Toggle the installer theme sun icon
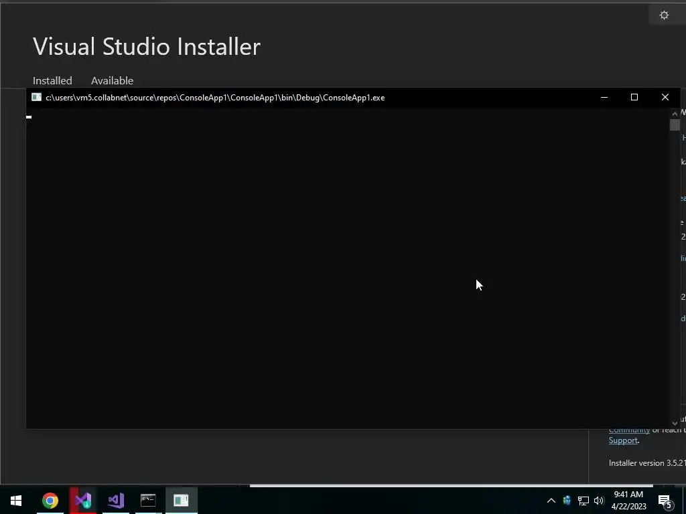This screenshot has height=514, width=686. pyautogui.click(x=664, y=15)
